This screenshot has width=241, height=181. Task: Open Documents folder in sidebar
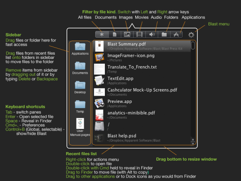[x=80, y=68]
